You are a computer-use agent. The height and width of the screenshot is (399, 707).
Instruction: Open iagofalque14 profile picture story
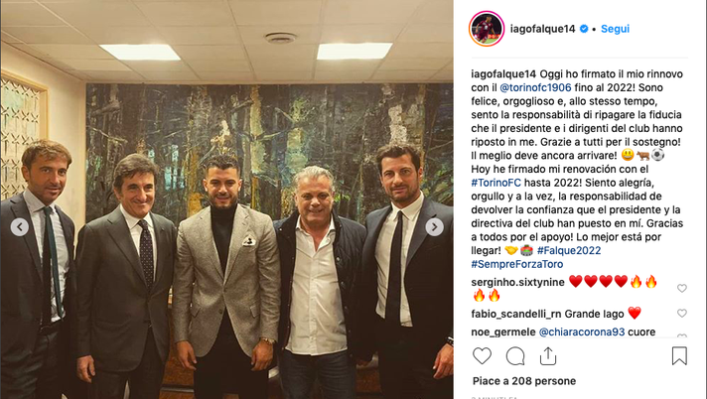pyautogui.click(x=487, y=29)
